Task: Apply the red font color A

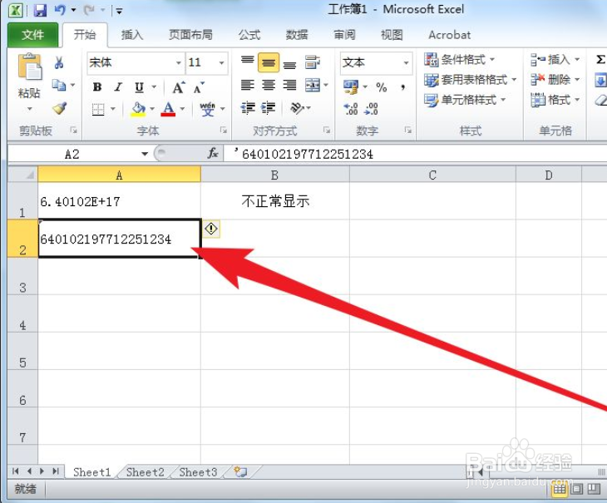Action: 168,109
